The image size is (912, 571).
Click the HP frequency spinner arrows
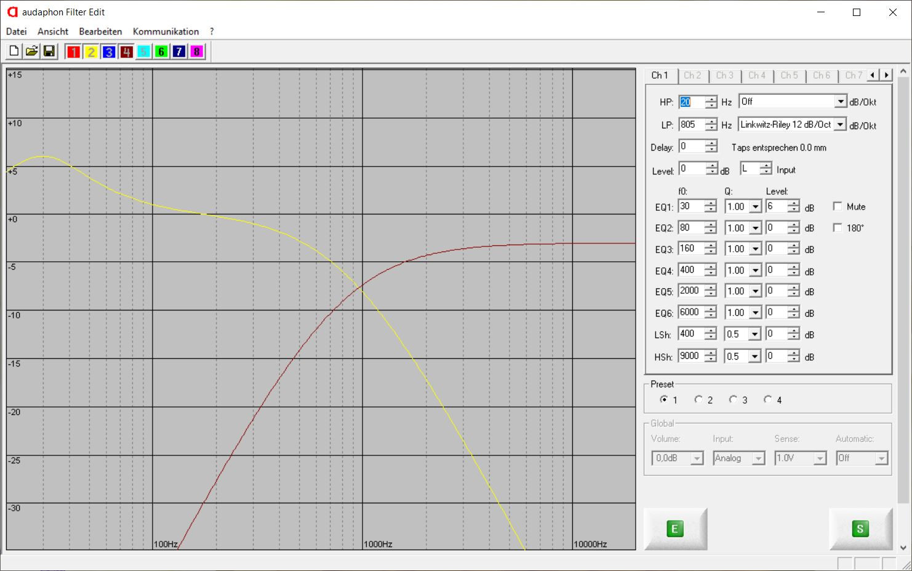coord(711,102)
